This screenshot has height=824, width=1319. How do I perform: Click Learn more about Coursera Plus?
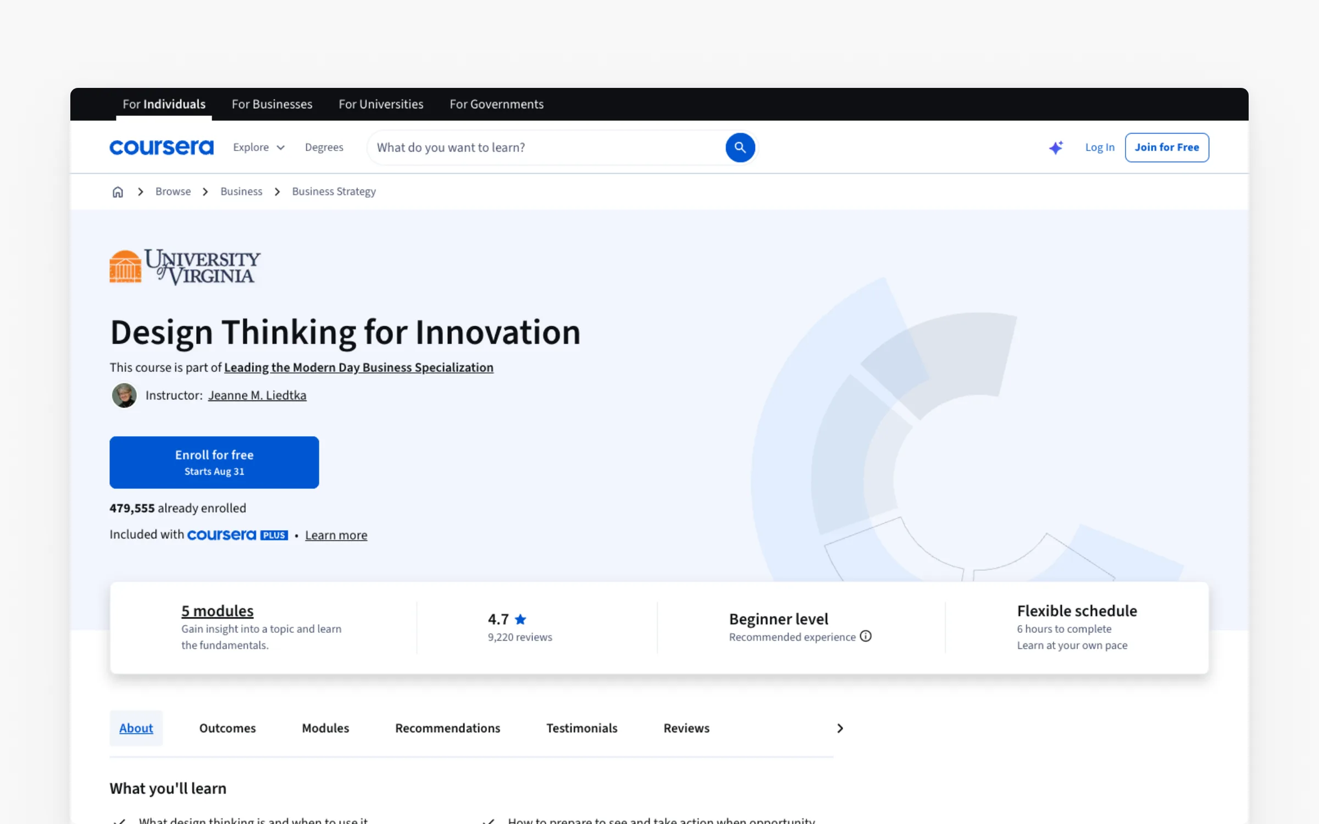coord(336,535)
